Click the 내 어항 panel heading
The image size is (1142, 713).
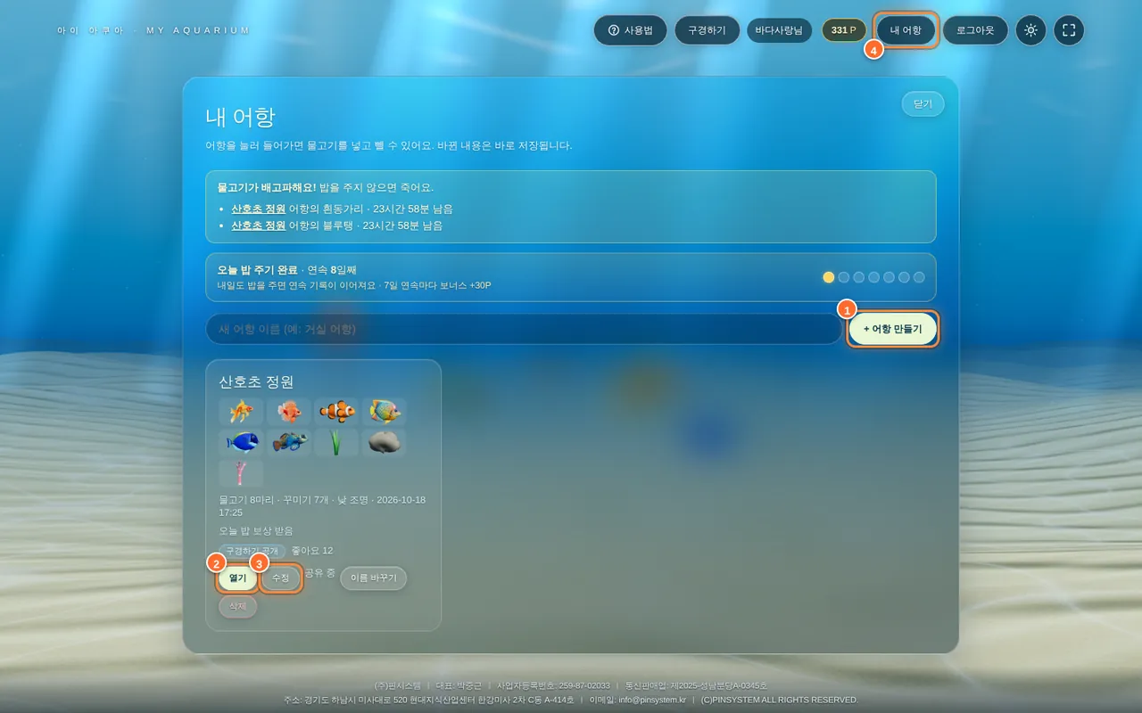click(240, 117)
